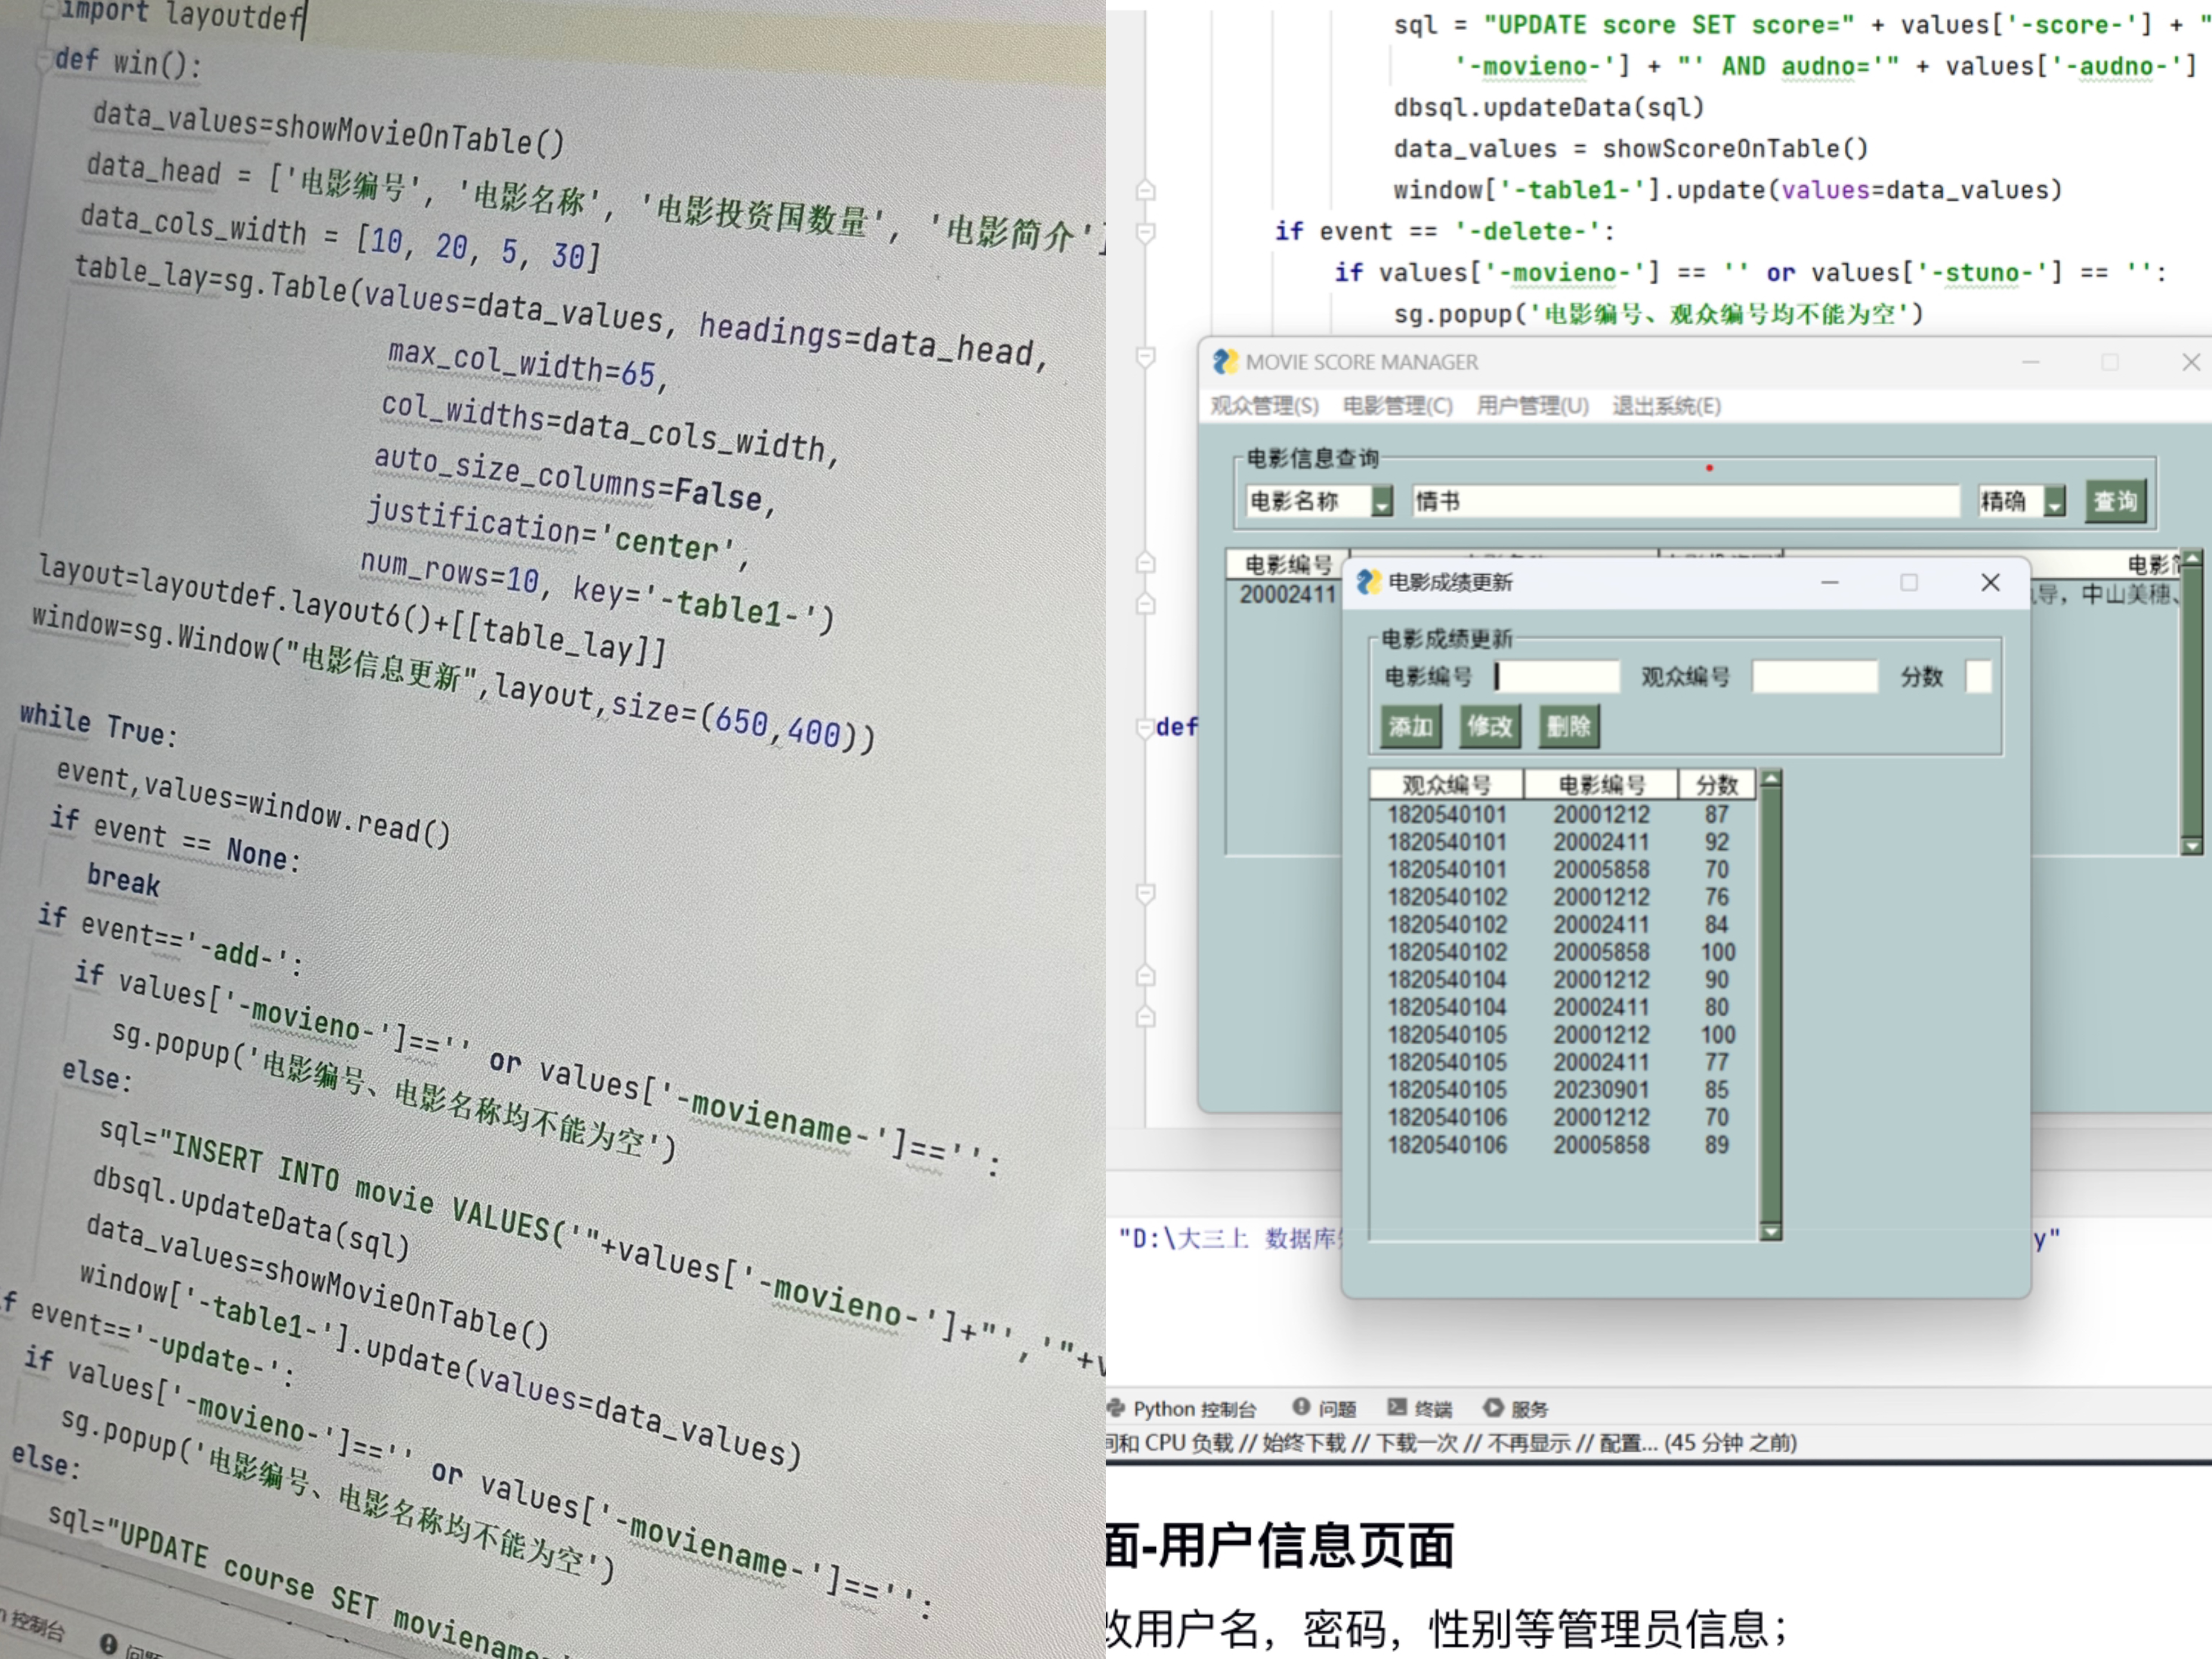Click movie table scrollbar down arrow

(x=2192, y=846)
